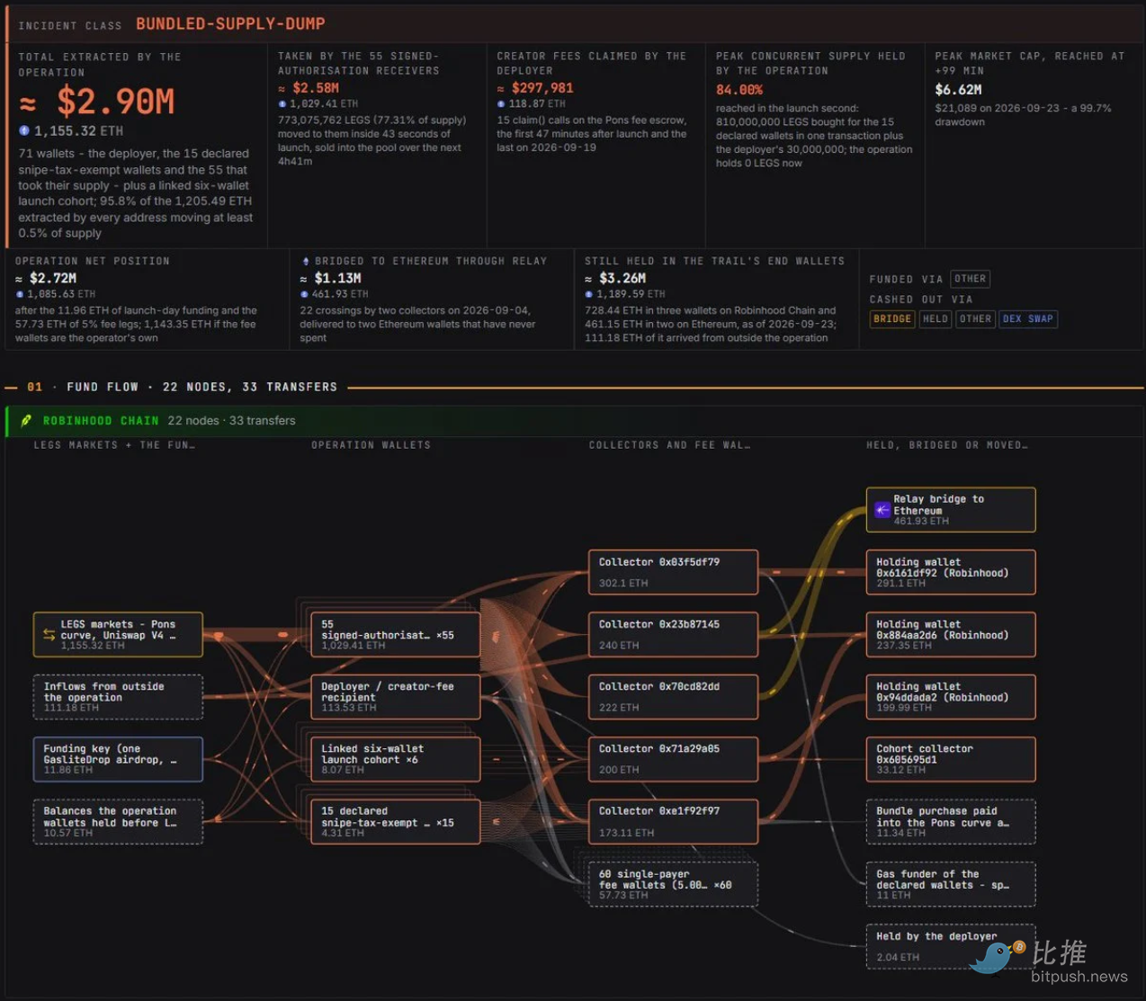1146x1001 pixels.
Task: Click the '84.00%' peak supply figure
Action: (x=739, y=90)
